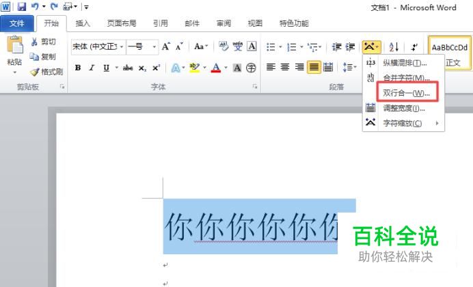
Task: Open the 文件 tab
Action: (17, 23)
